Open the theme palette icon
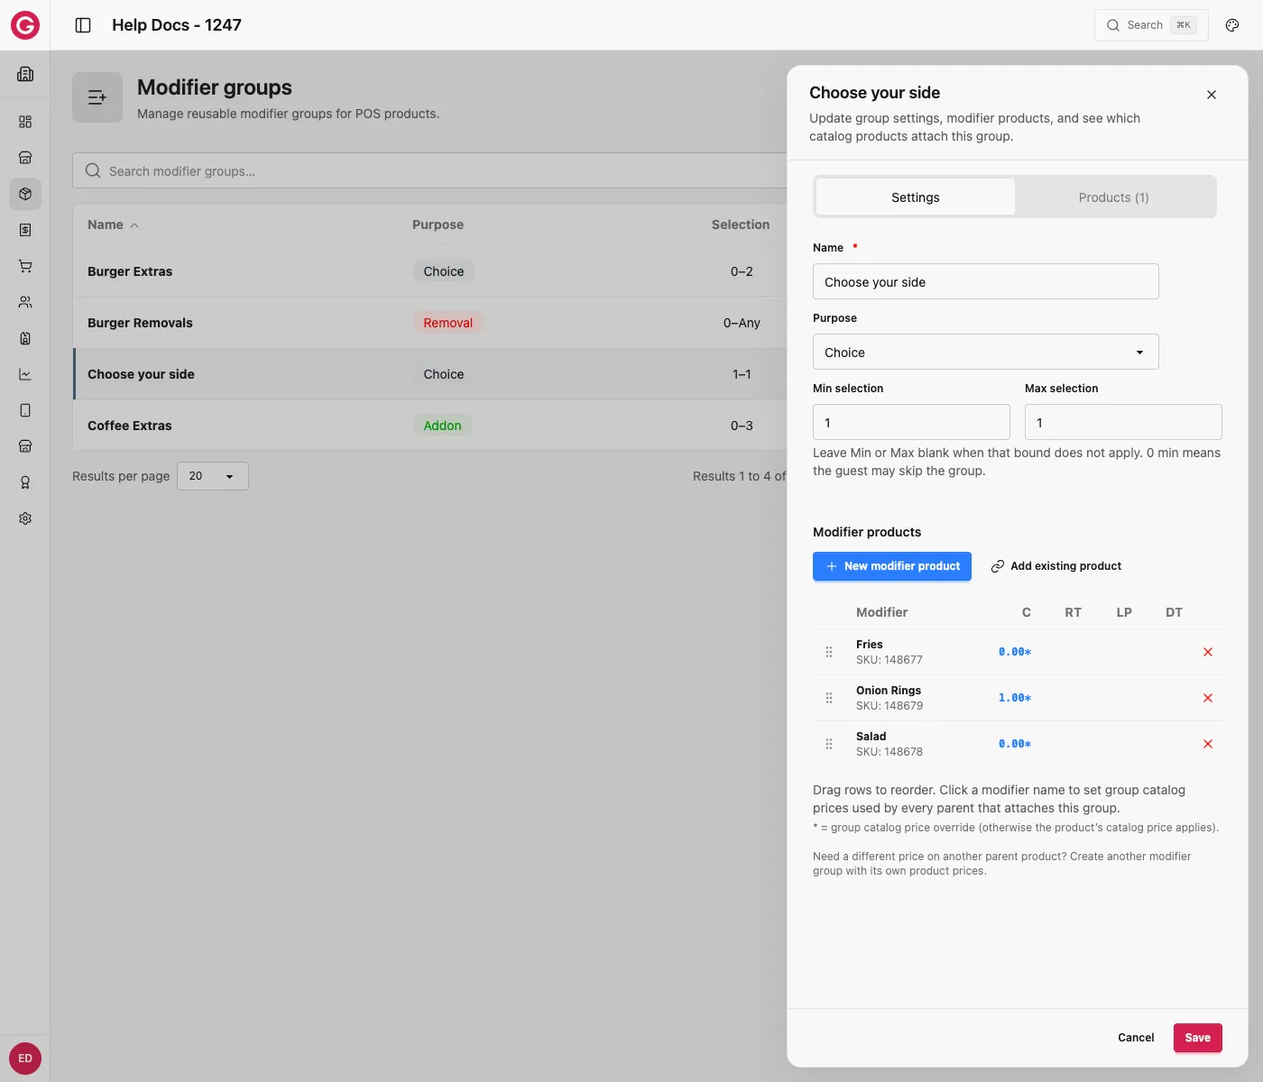The image size is (1263, 1082). (1232, 25)
